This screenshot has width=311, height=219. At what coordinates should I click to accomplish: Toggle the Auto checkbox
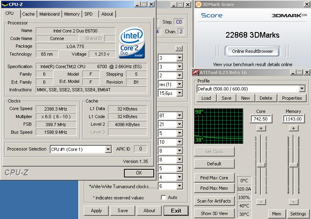pos(163,197)
